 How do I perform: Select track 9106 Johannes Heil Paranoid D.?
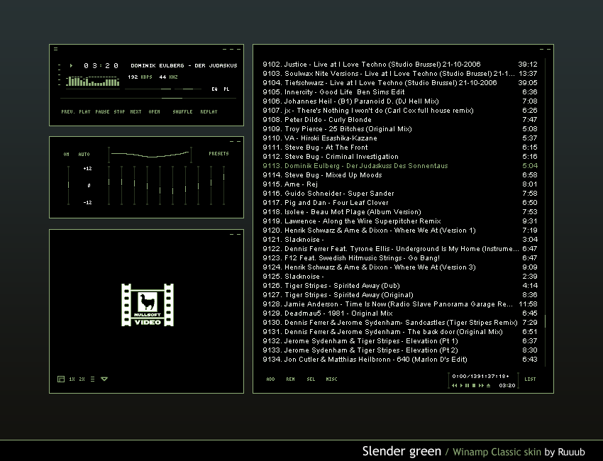tap(400, 101)
